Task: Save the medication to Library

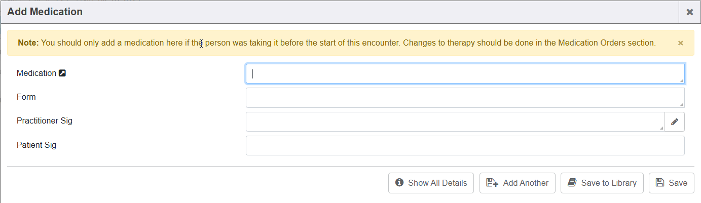Action: click(602, 183)
